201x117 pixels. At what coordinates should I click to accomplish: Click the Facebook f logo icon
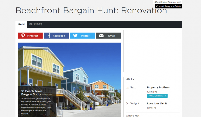click(49, 35)
